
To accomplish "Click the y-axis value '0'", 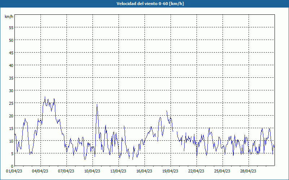I will pyautogui.click(x=12, y=166).
